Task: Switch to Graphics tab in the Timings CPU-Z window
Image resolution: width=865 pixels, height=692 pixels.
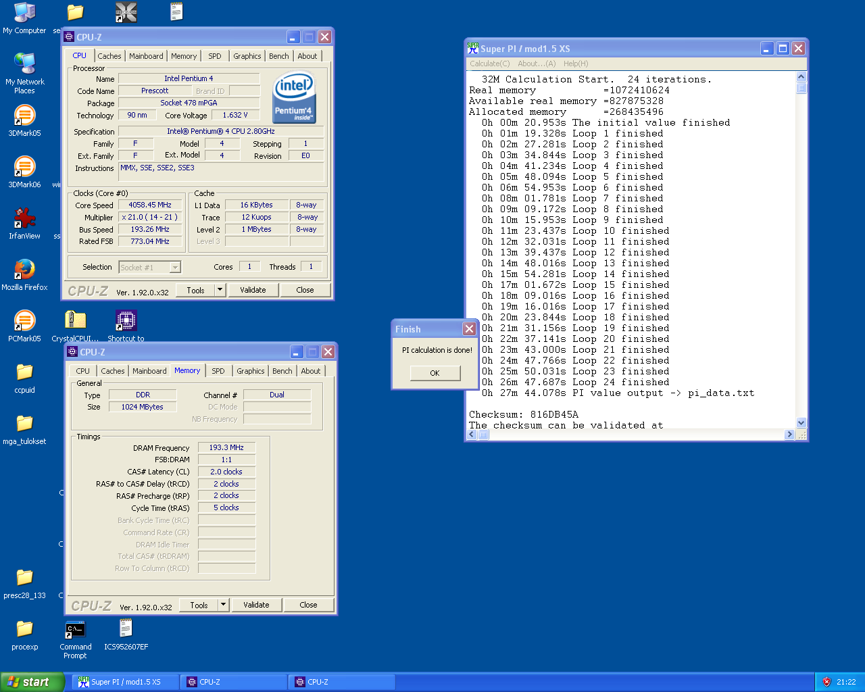Action: tap(251, 371)
